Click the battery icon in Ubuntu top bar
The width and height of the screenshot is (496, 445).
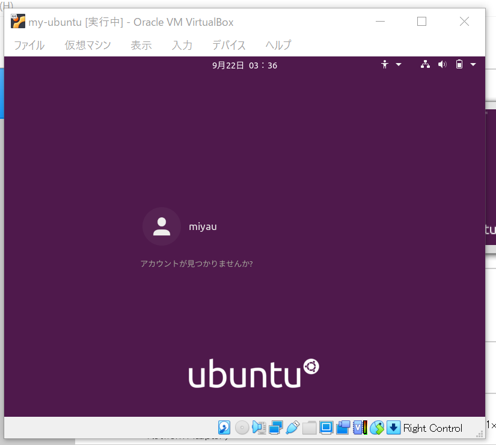pyautogui.click(x=459, y=64)
